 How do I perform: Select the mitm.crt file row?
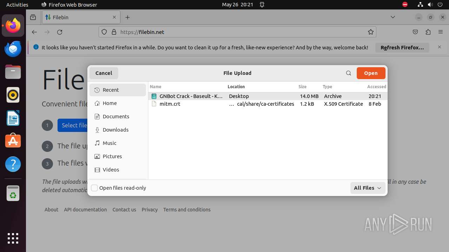[268, 104]
